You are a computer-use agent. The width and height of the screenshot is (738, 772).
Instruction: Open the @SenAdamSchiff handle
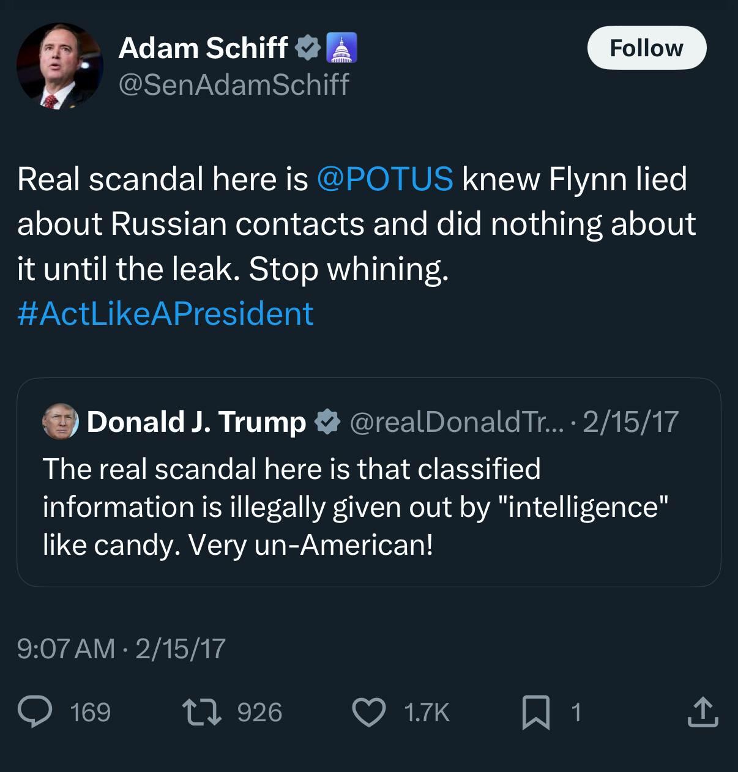tap(233, 84)
